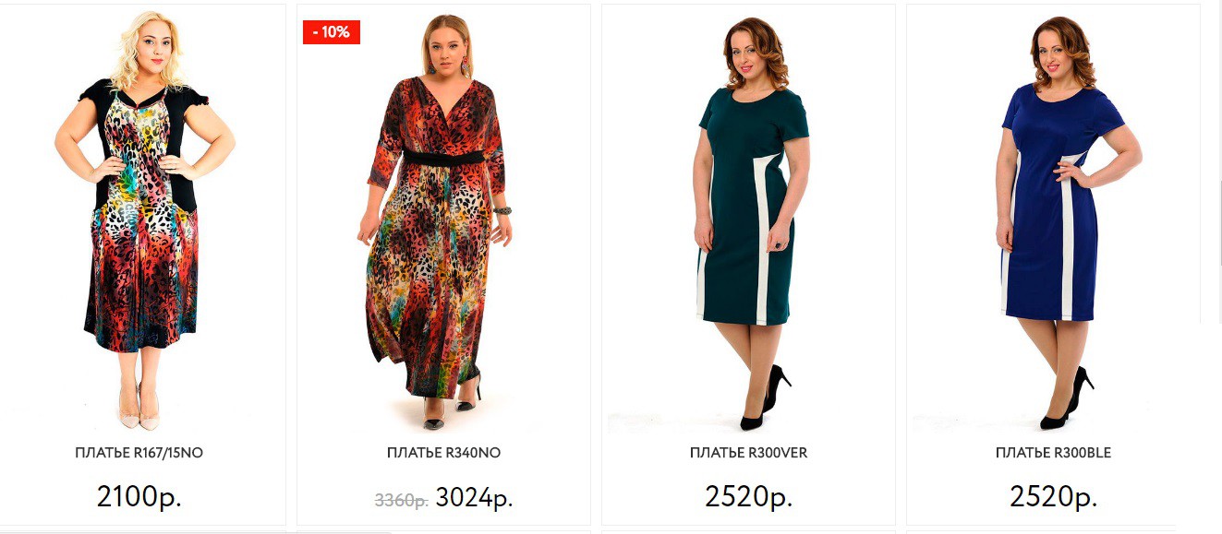
Task: Open the ПЛАТЬЕ R167/15NO product title
Action: tap(139, 453)
